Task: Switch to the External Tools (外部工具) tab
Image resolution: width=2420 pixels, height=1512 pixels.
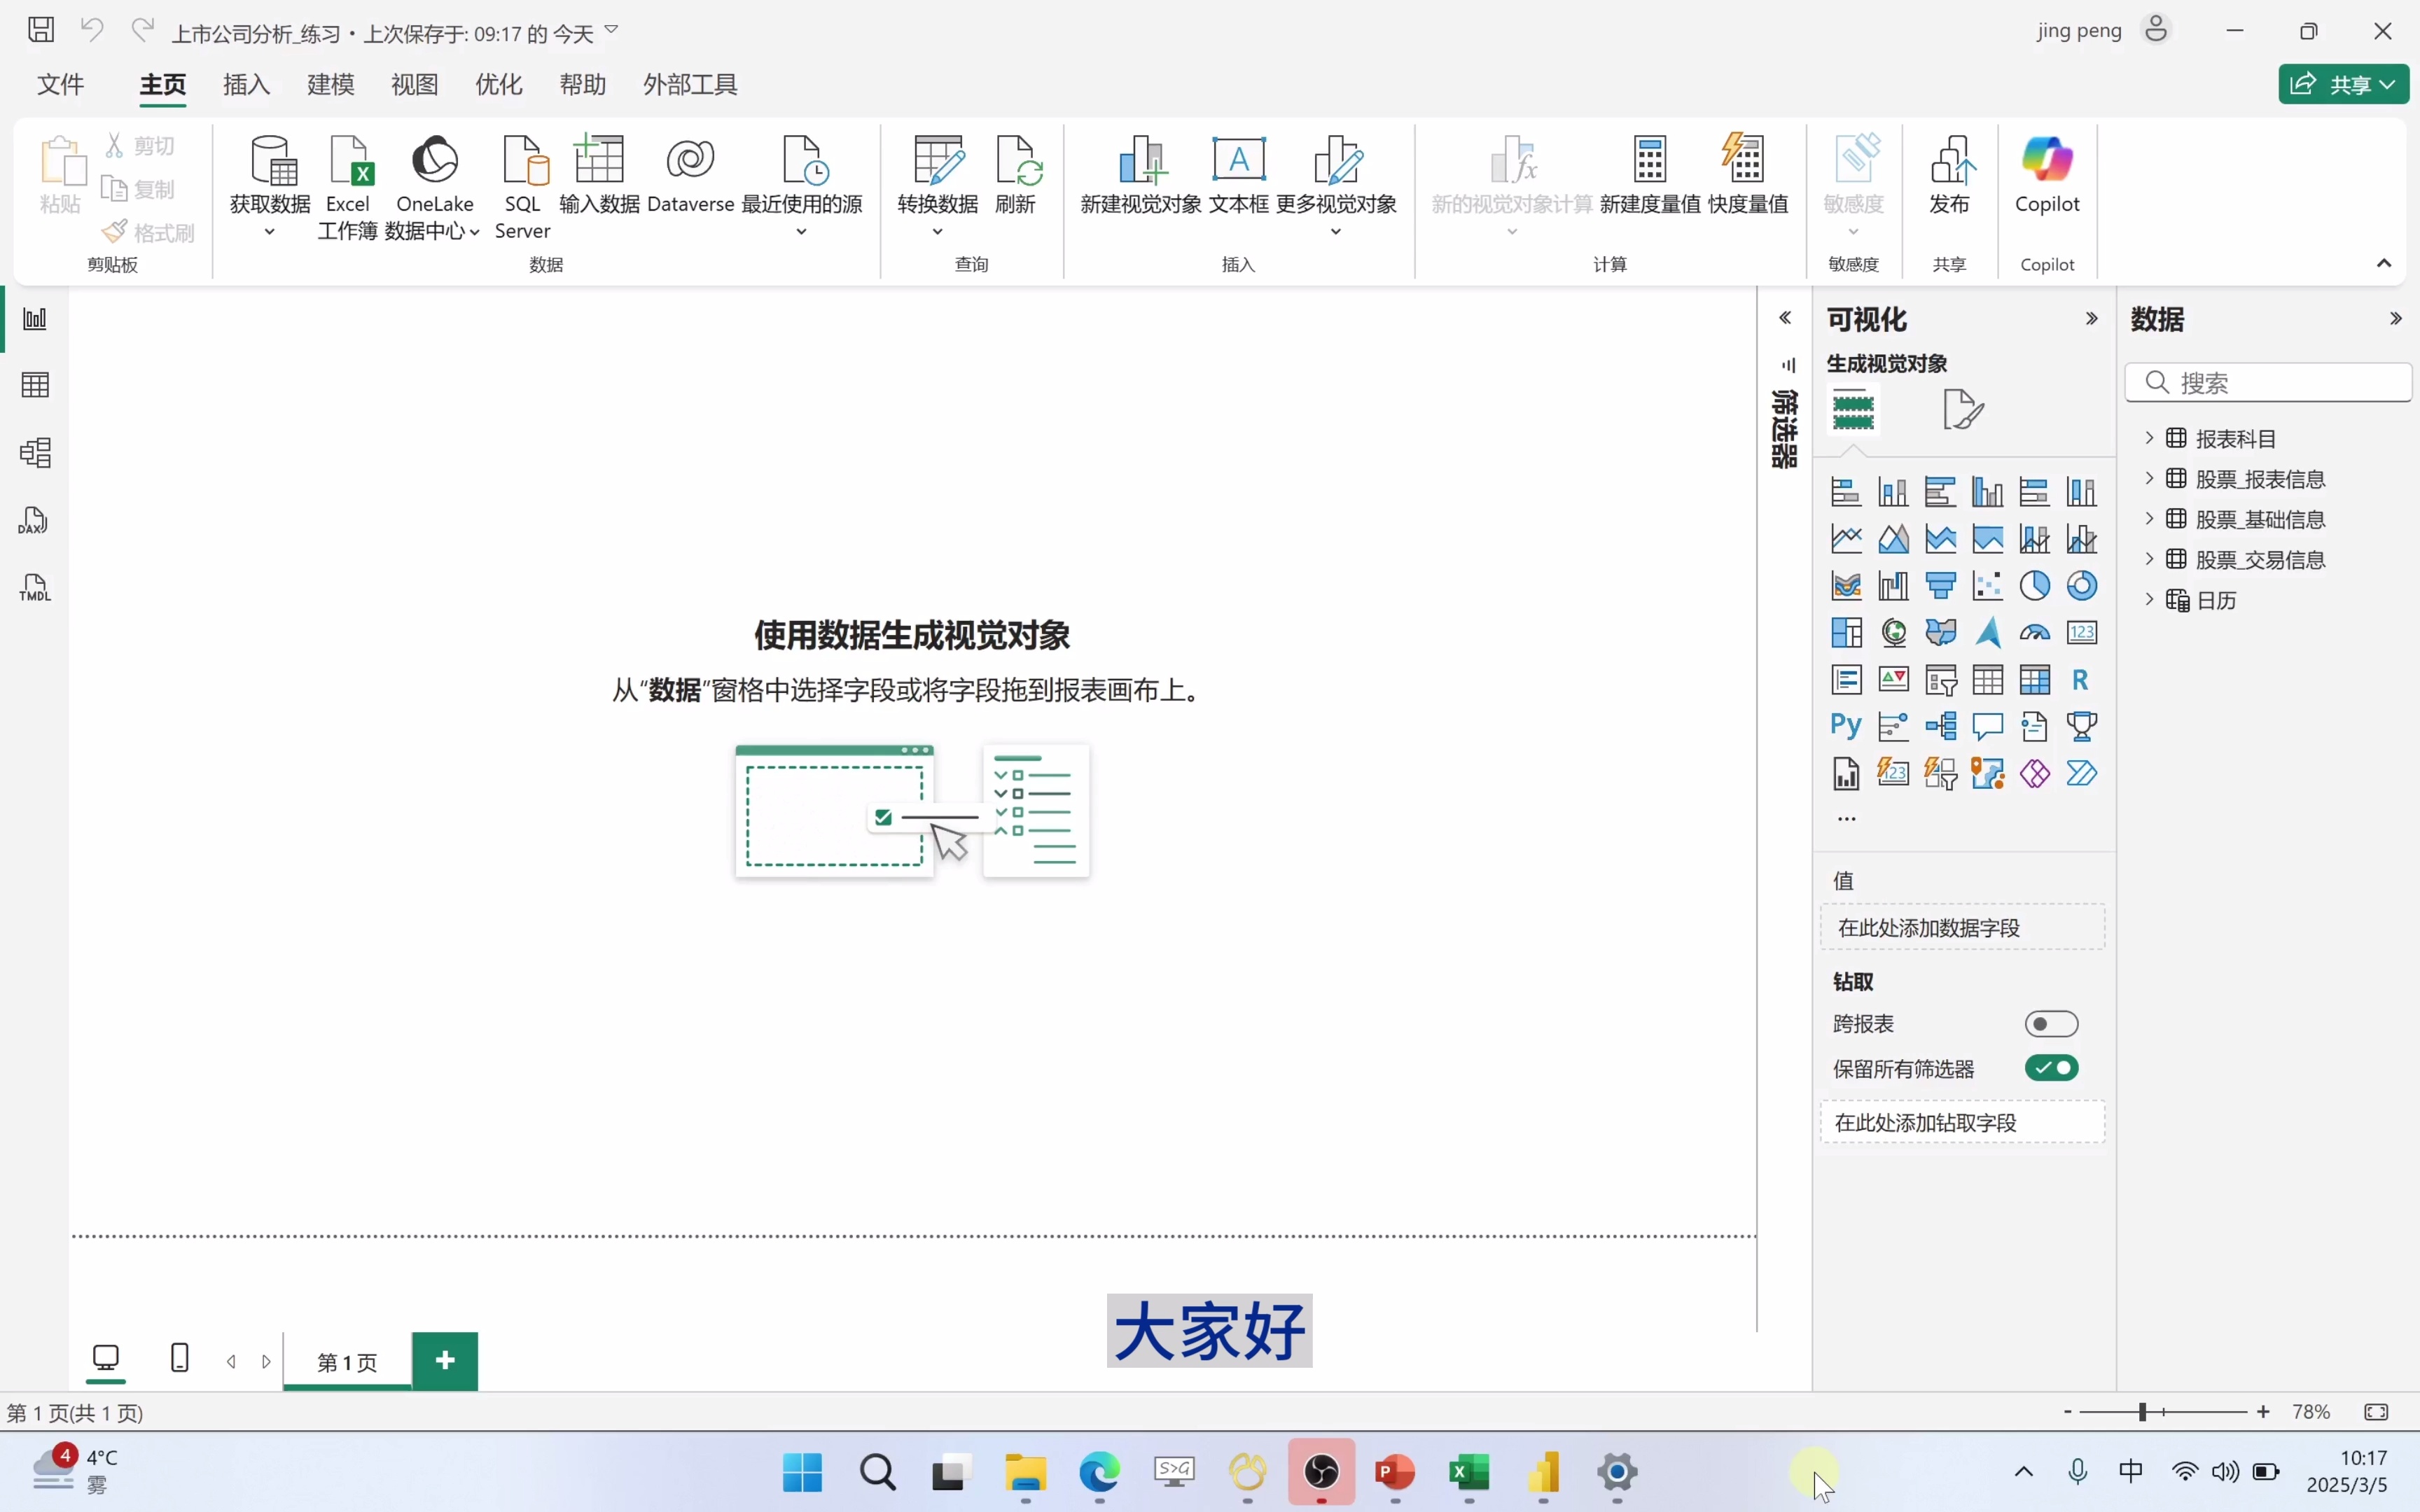Action: (691, 84)
